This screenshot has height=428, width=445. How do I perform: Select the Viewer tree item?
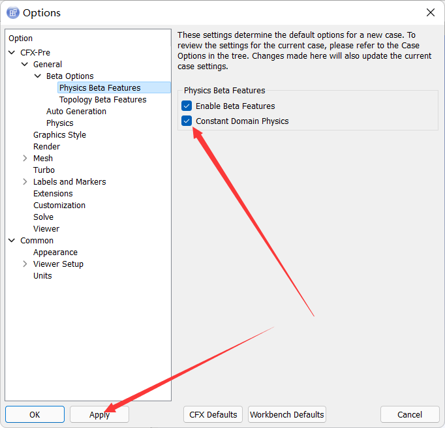[x=46, y=229]
